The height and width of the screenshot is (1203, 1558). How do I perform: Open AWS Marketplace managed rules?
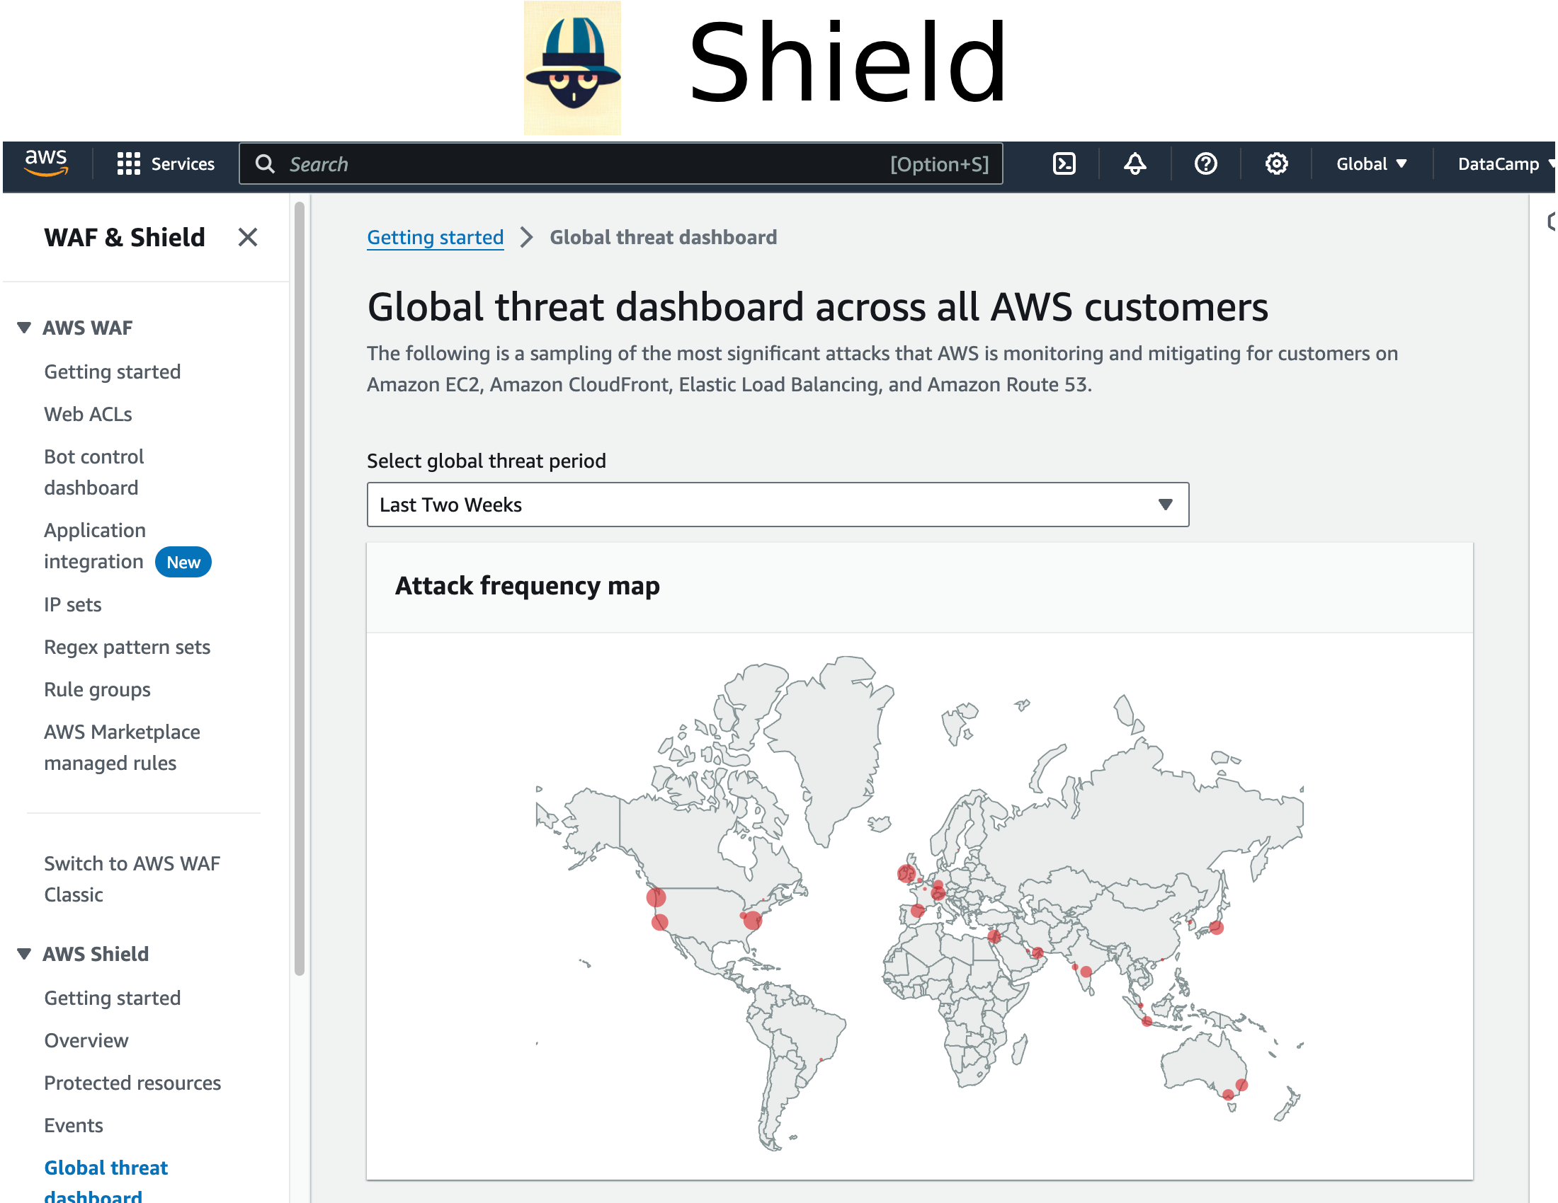[x=122, y=748]
